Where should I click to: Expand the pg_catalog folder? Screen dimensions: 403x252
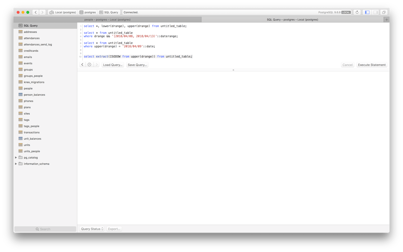(x=16, y=157)
